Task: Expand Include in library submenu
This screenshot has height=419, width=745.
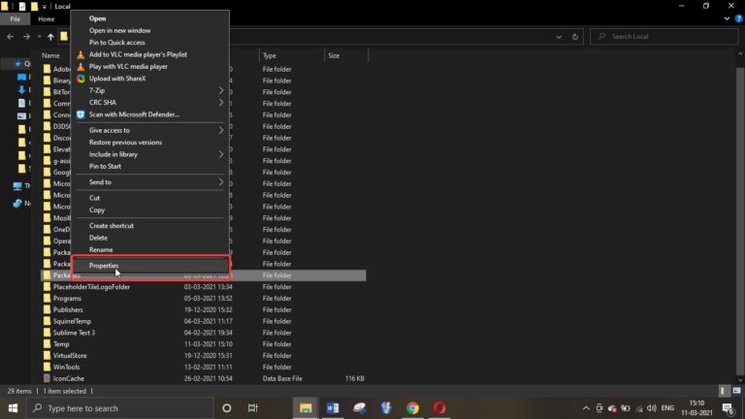Action: (x=150, y=154)
